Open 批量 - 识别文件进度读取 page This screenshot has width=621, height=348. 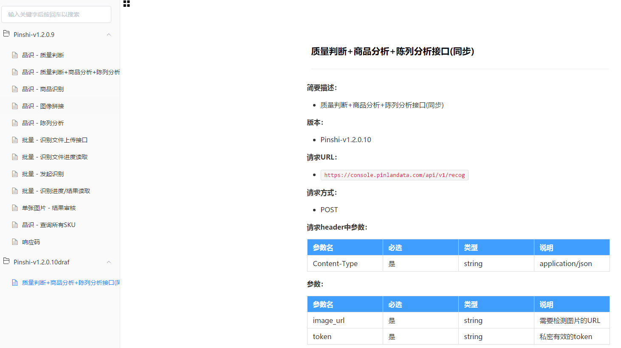click(x=55, y=157)
